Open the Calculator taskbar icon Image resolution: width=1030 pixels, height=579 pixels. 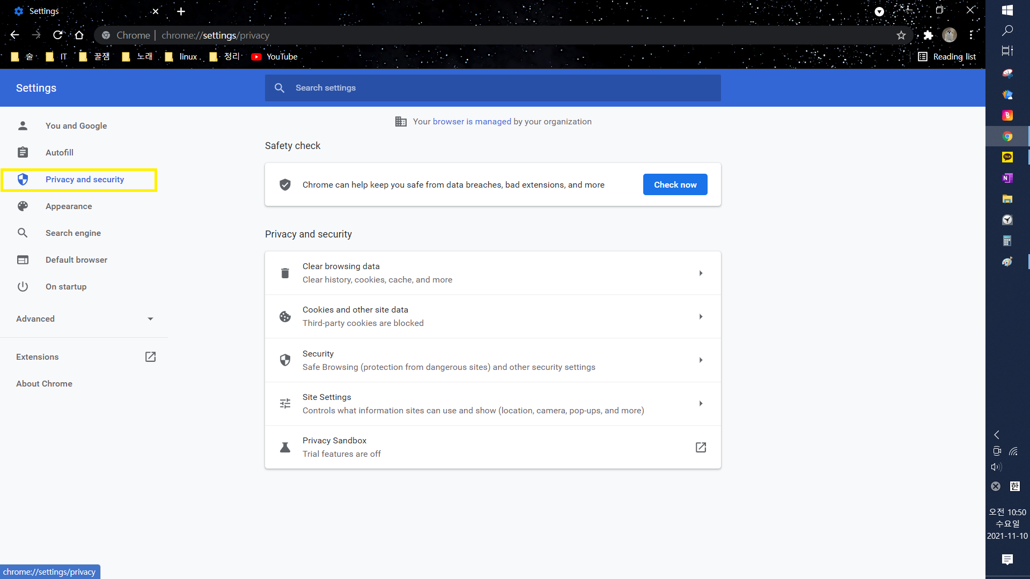click(x=1007, y=241)
